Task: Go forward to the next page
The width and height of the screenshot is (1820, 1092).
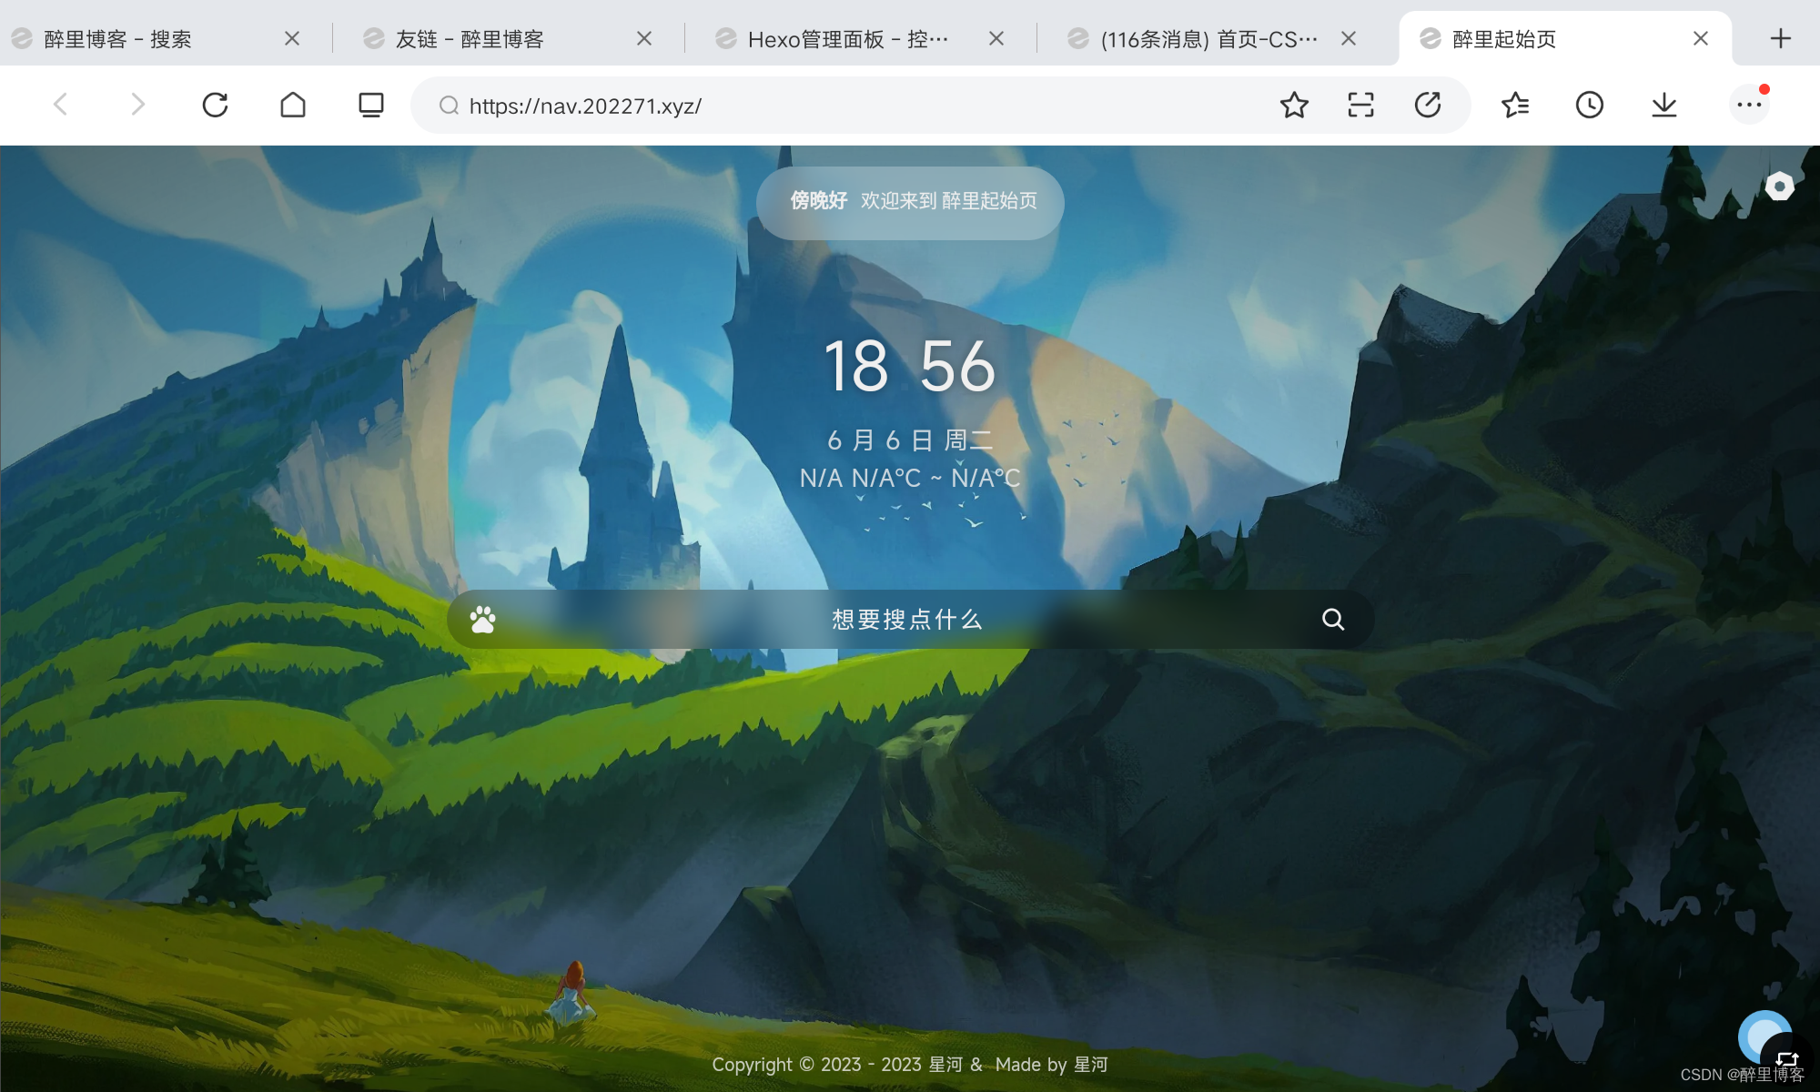Action: click(x=137, y=105)
